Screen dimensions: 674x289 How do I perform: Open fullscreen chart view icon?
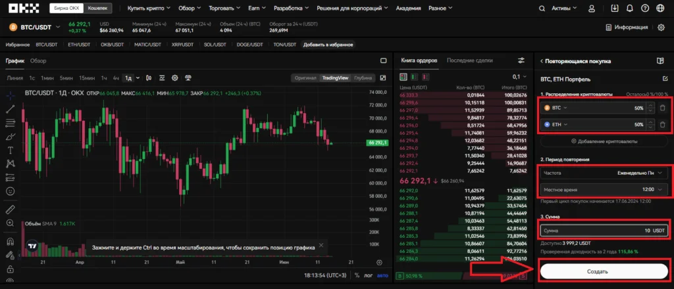[x=383, y=78]
